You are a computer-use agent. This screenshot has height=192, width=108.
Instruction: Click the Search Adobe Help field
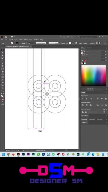[x=88, y=37]
